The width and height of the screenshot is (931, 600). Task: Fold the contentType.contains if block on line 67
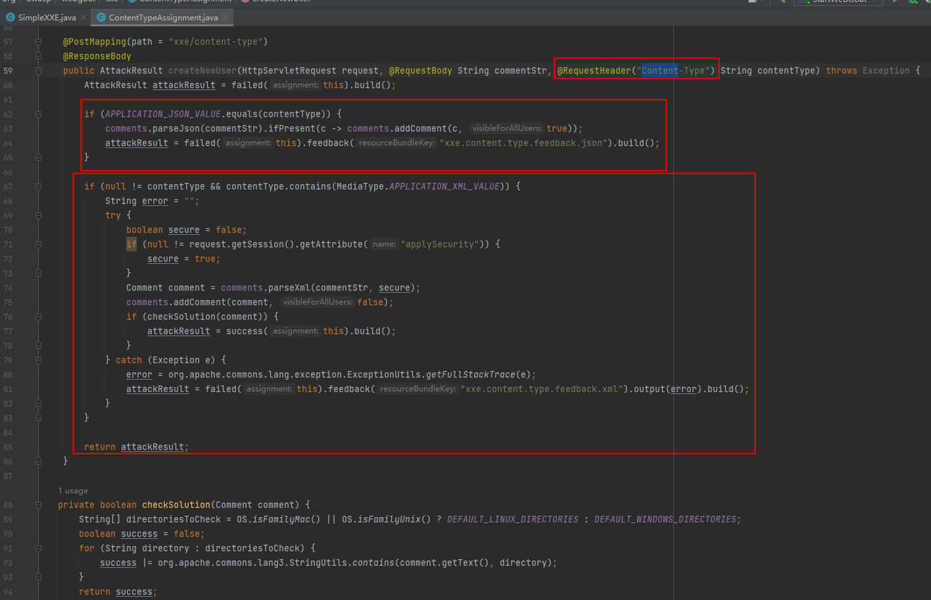point(38,186)
